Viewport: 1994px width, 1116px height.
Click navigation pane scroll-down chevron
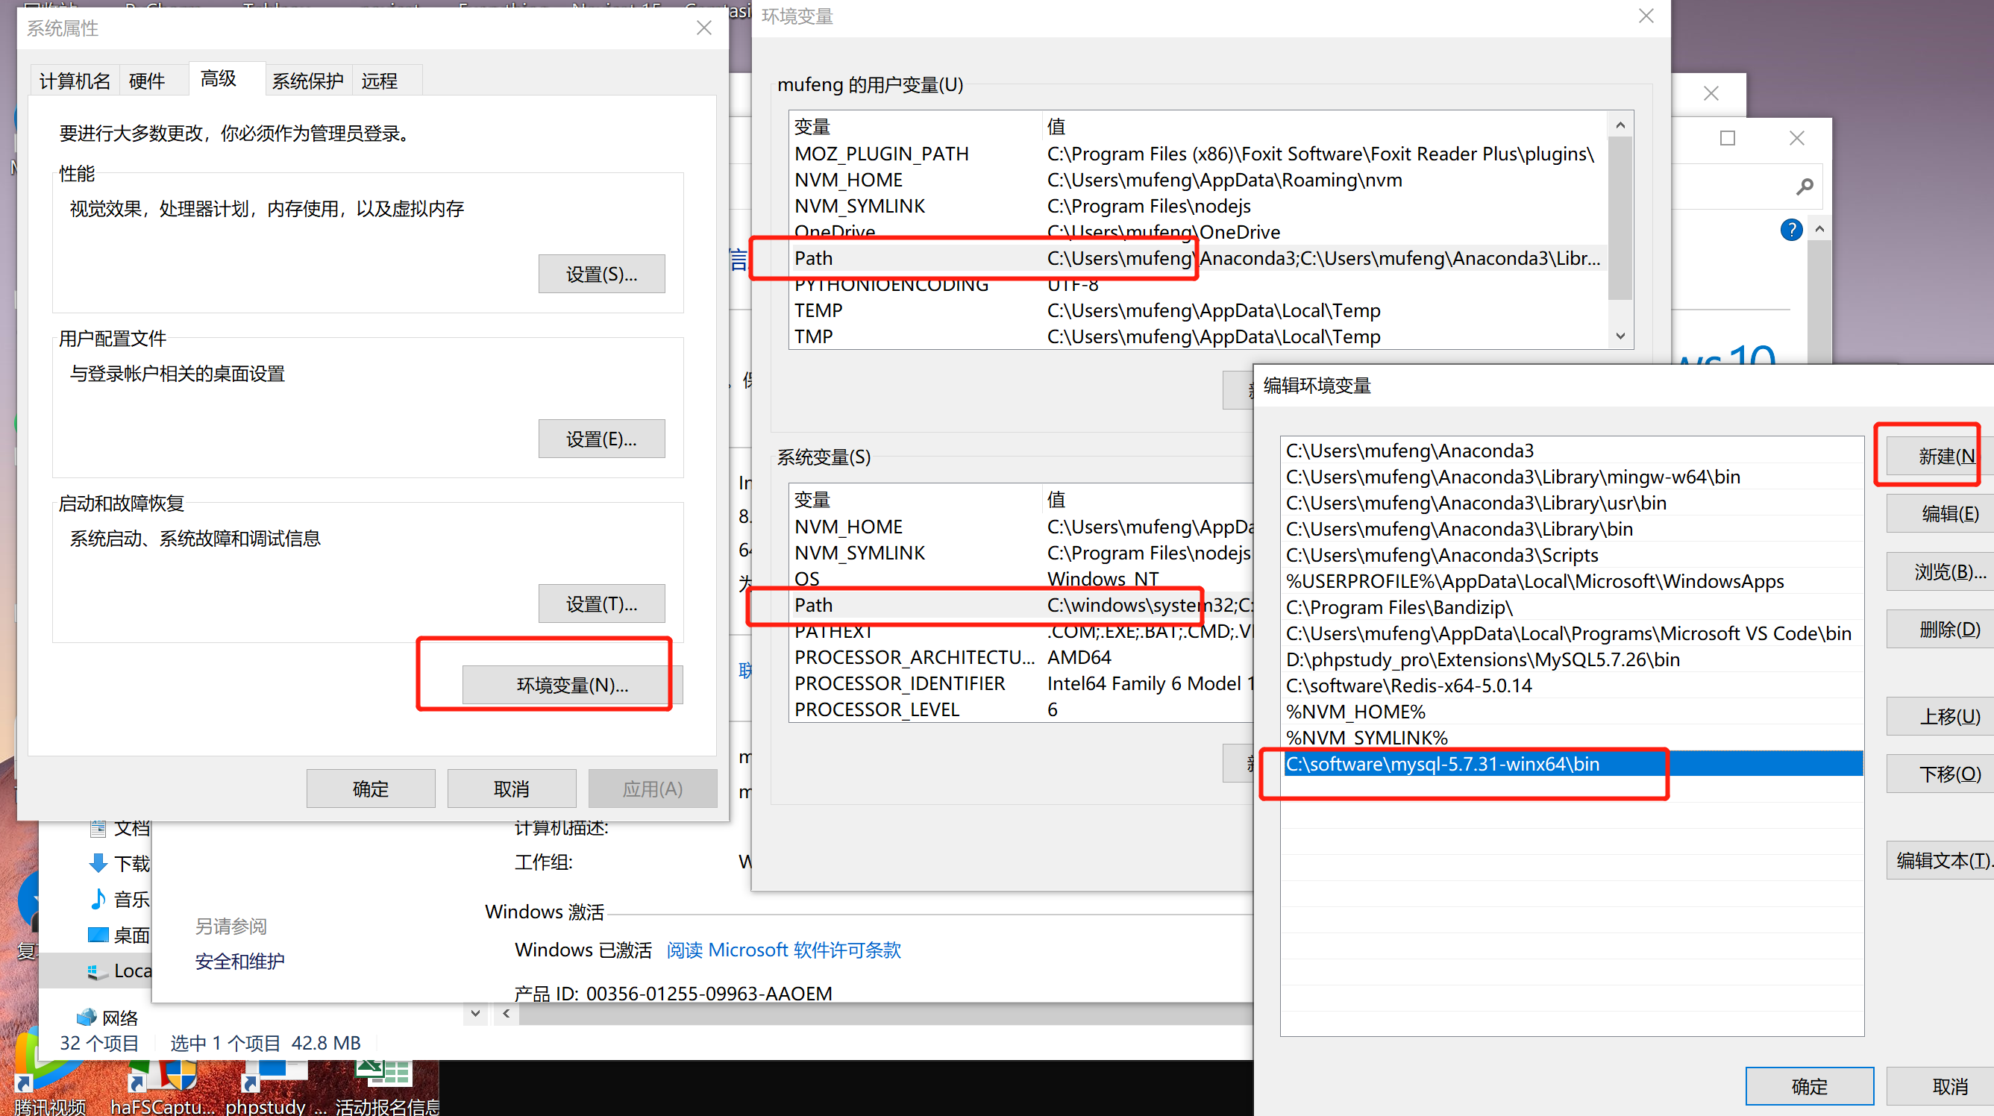click(475, 1013)
